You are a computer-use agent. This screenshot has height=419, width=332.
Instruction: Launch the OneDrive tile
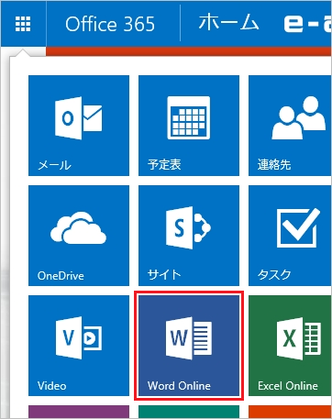pos(79,236)
